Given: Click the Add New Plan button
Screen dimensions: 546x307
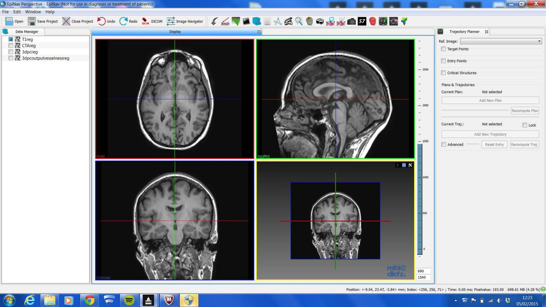Looking at the screenshot, I should coord(490,100).
